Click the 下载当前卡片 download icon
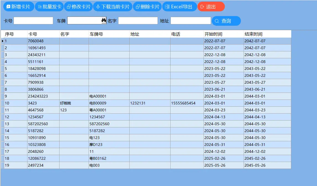The width and height of the screenshot is (317, 186). click(x=97, y=6)
